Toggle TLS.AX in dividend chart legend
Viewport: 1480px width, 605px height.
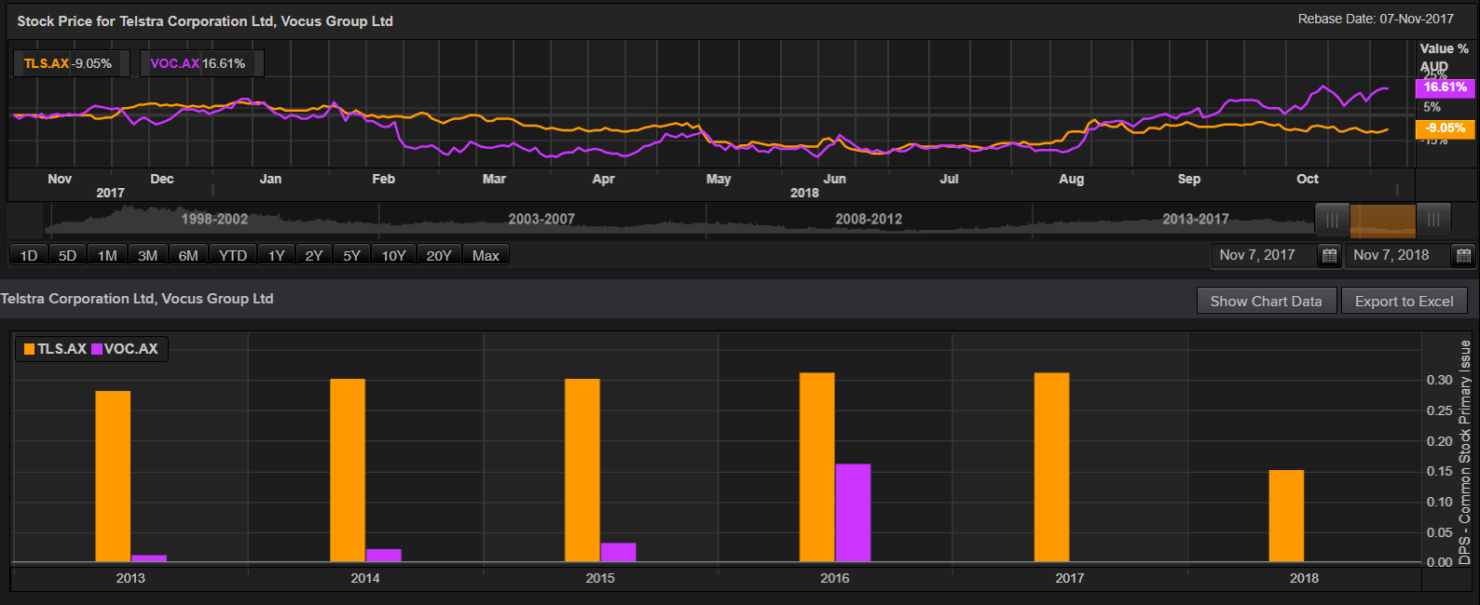click(55, 349)
